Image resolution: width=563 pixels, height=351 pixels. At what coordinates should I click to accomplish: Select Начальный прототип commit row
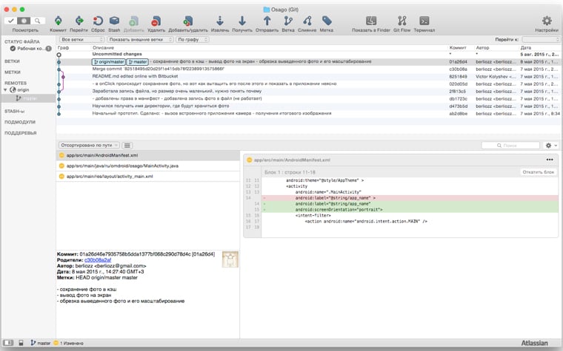308,114
